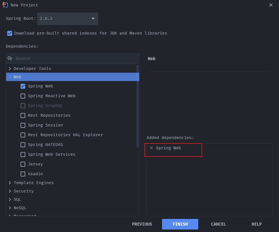
Task: Select the NoSQL category item
Action: point(20,208)
